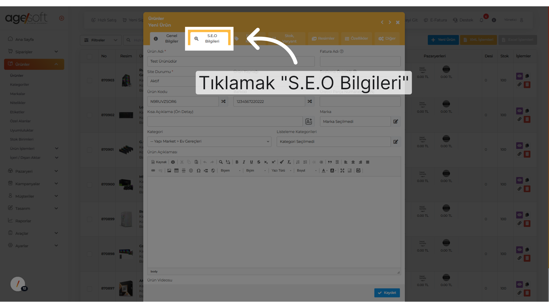Open background color picker in editor
The width and height of the screenshot is (549, 308).
pyautogui.click(x=333, y=171)
